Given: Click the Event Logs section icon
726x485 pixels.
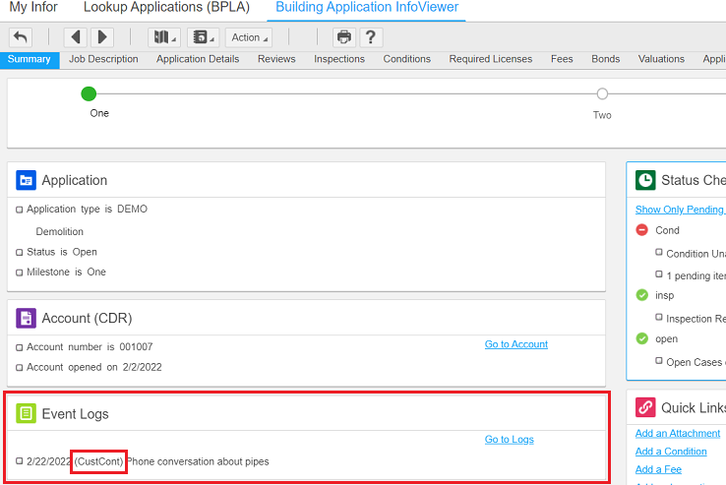Looking at the screenshot, I should (26, 413).
